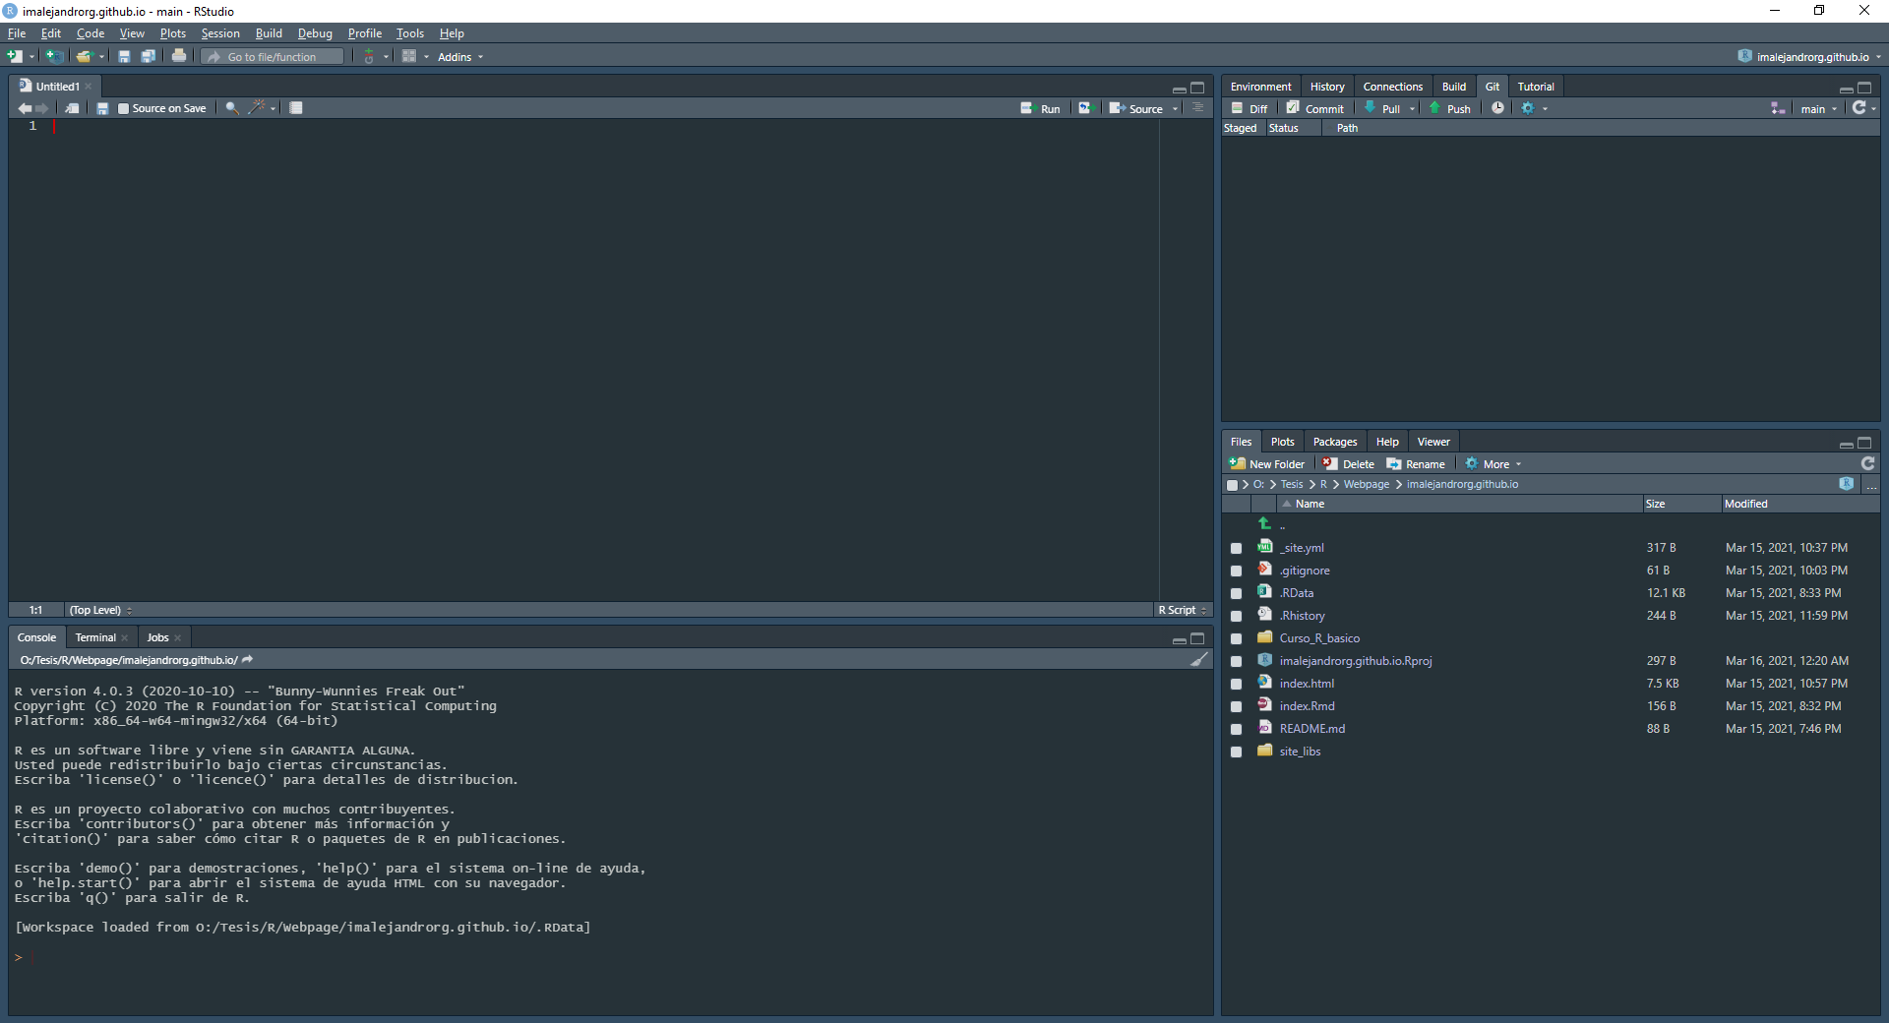The image size is (1889, 1023).
Task: Create a New Folder in Files pane
Action: pyautogui.click(x=1268, y=462)
